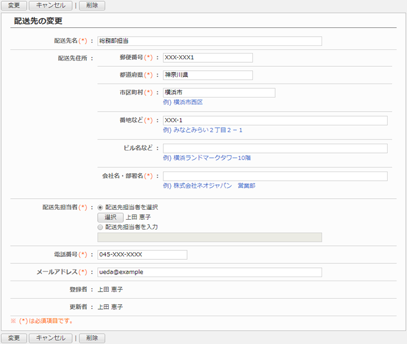Select 配送先担当者を選択 radio button
Viewport: 407px width, 344px height.
click(x=101, y=207)
